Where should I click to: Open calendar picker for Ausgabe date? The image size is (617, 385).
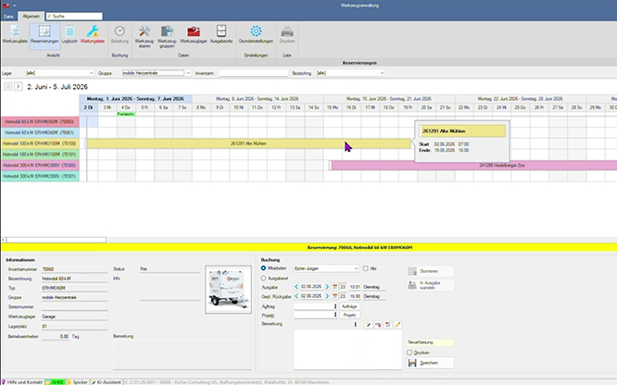pyautogui.click(x=334, y=287)
